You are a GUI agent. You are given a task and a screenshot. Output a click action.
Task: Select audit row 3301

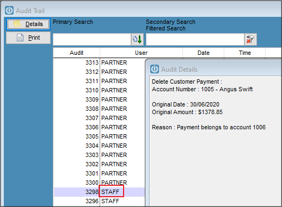tap(99, 173)
